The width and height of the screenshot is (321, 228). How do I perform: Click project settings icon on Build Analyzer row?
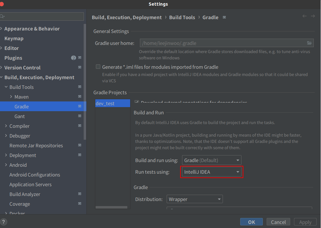(80, 194)
